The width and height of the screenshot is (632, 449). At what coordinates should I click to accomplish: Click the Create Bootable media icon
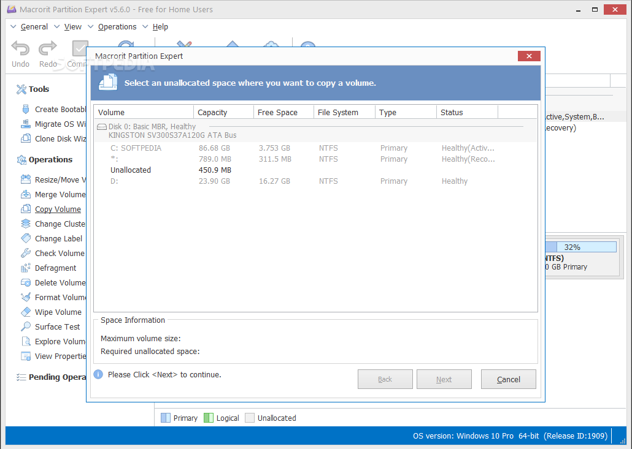[26, 109]
